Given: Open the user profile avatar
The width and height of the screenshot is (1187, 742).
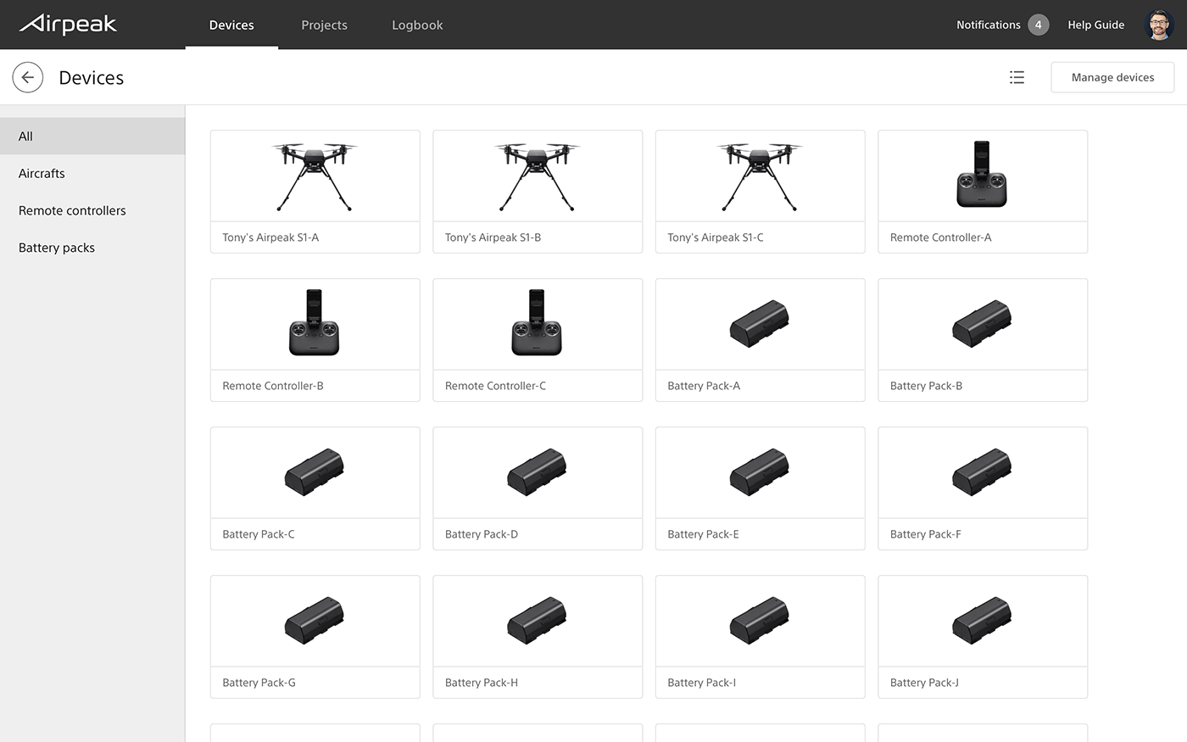Looking at the screenshot, I should click(x=1158, y=25).
